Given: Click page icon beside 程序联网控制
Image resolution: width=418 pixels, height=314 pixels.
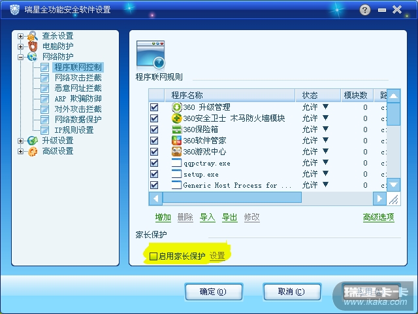Looking at the screenshot, I should [x=44, y=67].
